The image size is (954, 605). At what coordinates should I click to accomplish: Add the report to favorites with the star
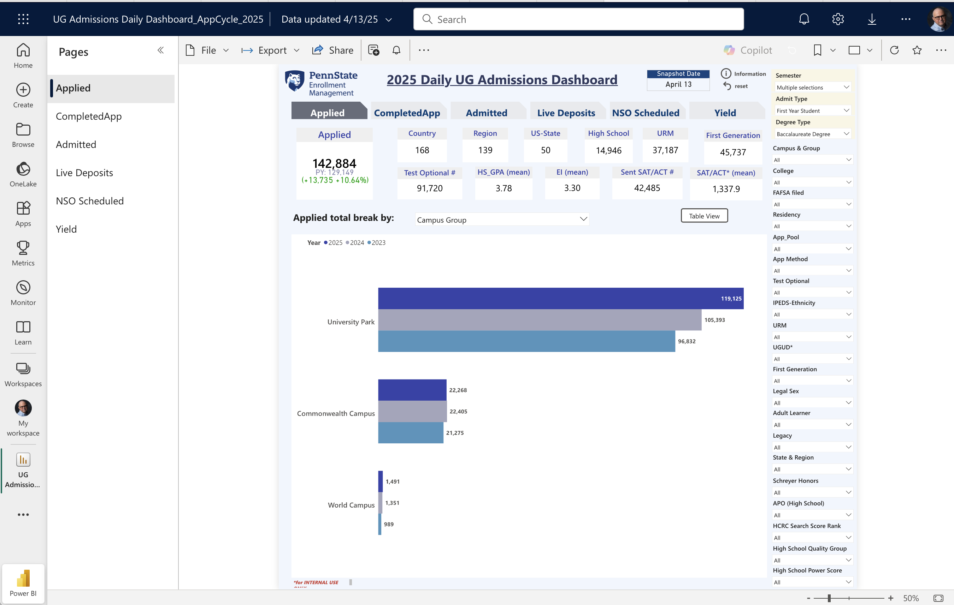coord(917,50)
